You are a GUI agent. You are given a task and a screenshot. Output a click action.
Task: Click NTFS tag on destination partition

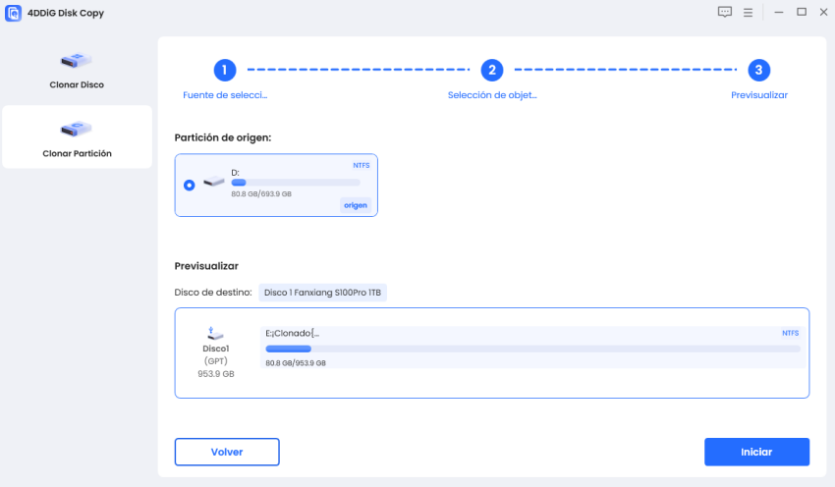(790, 333)
